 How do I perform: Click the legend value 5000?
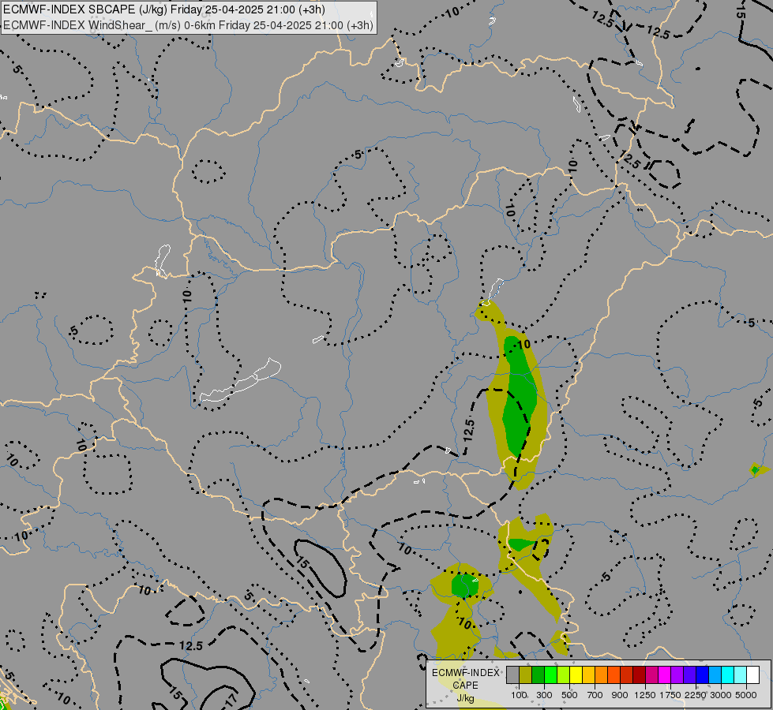746,695
